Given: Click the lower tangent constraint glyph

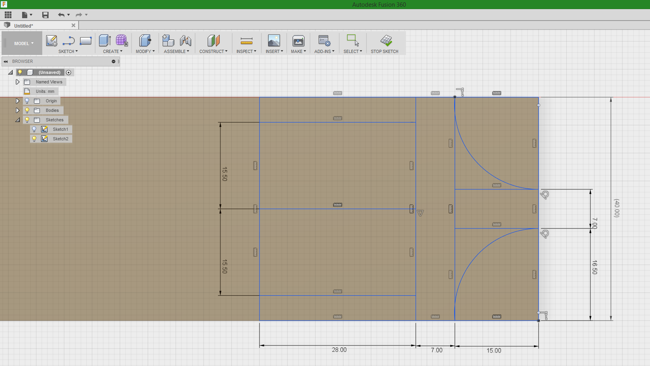Looking at the screenshot, I should coord(545,234).
